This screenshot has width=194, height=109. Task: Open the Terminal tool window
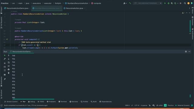(63, 102)
